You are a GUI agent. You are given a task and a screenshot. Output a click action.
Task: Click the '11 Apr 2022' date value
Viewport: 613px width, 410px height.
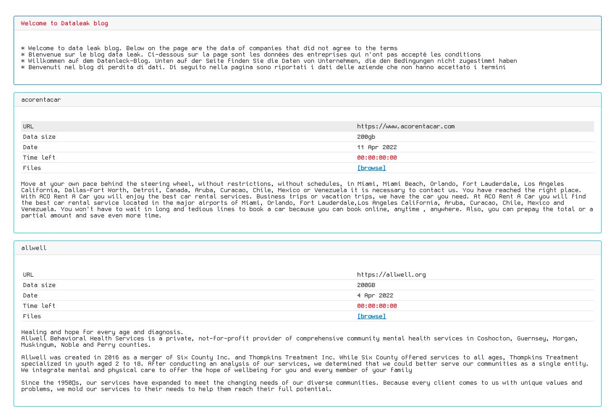click(x=376, y=147)
